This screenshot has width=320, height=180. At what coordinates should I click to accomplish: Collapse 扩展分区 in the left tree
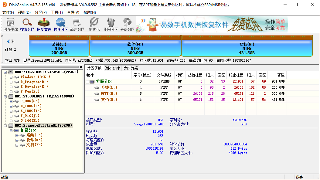coord(11,131)
